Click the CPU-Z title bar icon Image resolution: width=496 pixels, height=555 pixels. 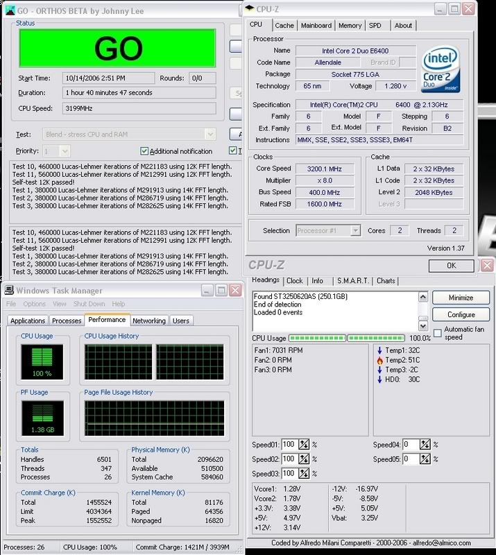[x=250, y=8]
